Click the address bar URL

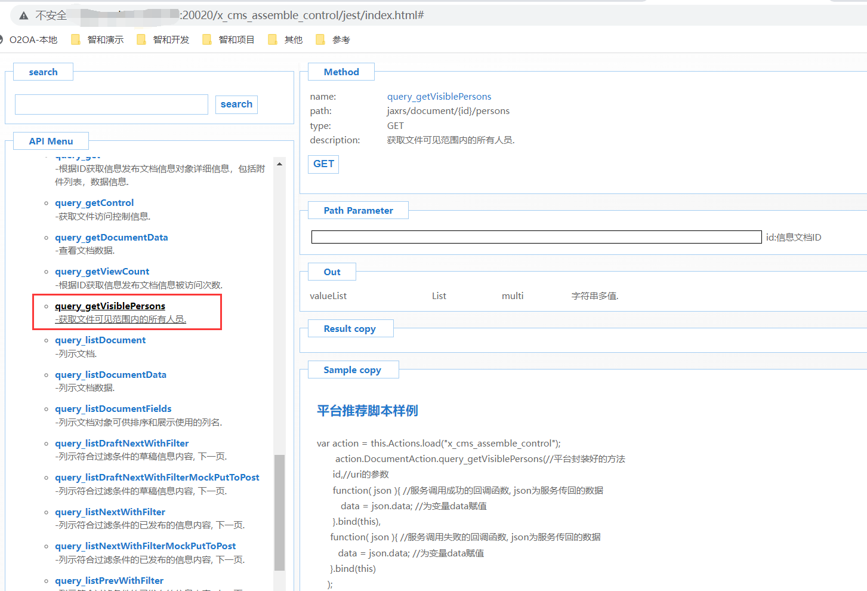(303, 15)
